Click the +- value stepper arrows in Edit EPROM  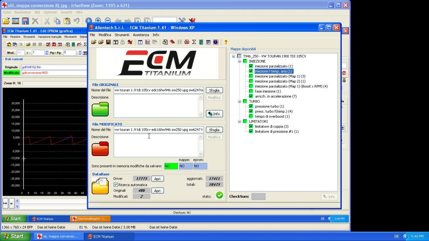click(x=46, y=53)
